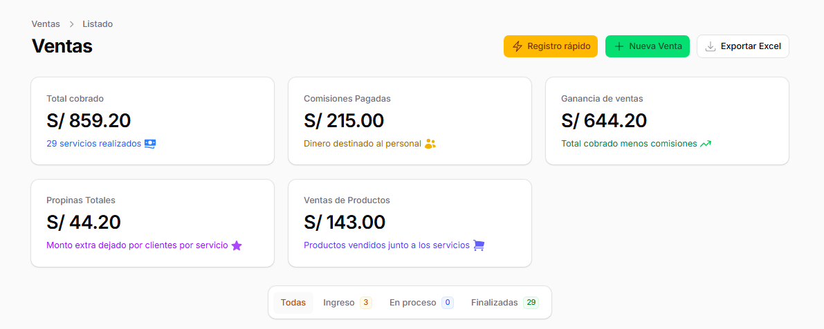The height and width of the screenshot is (329, 824).
Task: Click the Listado breadcrumb item
Action: [98, 24]
